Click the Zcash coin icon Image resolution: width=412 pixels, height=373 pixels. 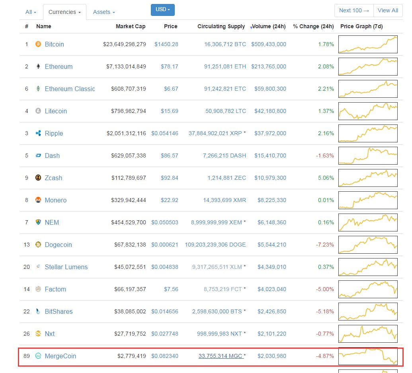point(38,178)
